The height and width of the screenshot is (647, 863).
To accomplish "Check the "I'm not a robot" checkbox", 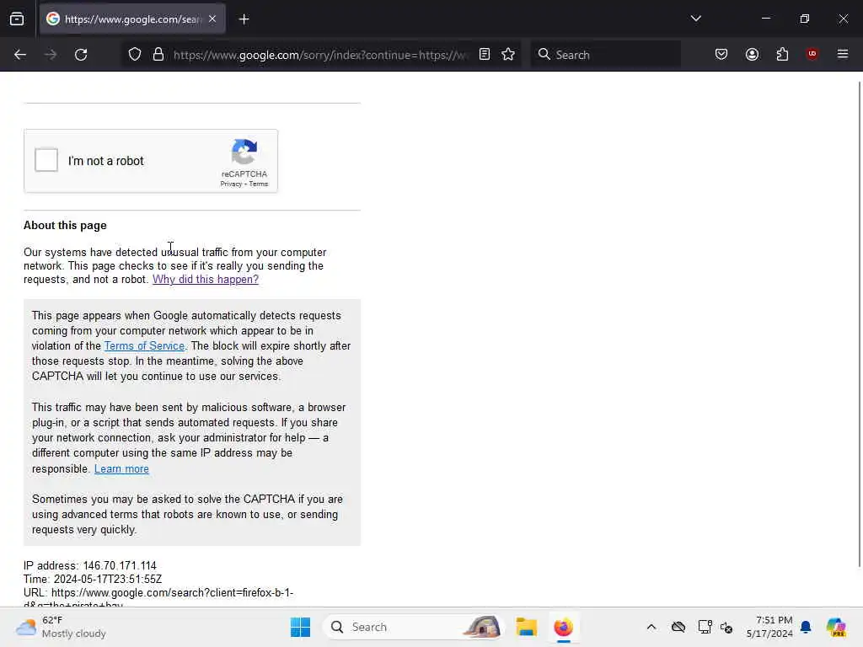I will click(x=46, y=160).
